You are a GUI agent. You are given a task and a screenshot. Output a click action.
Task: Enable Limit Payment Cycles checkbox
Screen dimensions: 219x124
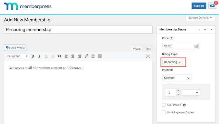tap(164, 112)
